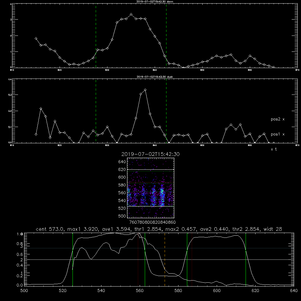This screenshot has height=301, width=301.
Task: Click the left green dashed line in dawn plot
Action: (96, 36)
